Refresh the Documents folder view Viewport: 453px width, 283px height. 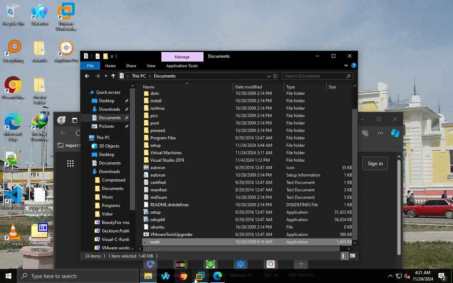pyautogui.click(x=275, y=76)
